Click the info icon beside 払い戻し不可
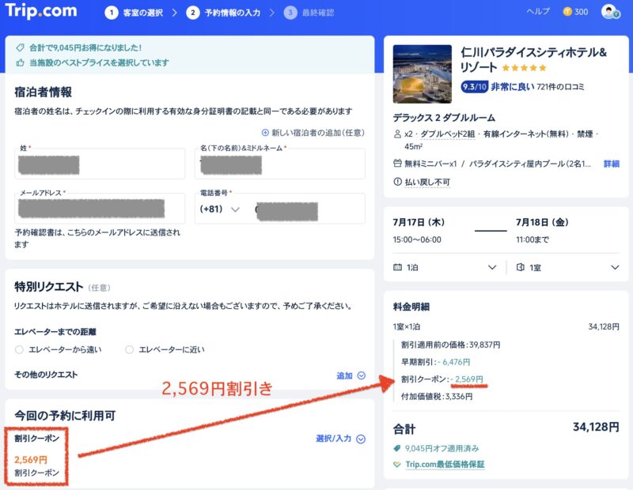The width and height of the screenshot is (633, 490). pos(397,182)
